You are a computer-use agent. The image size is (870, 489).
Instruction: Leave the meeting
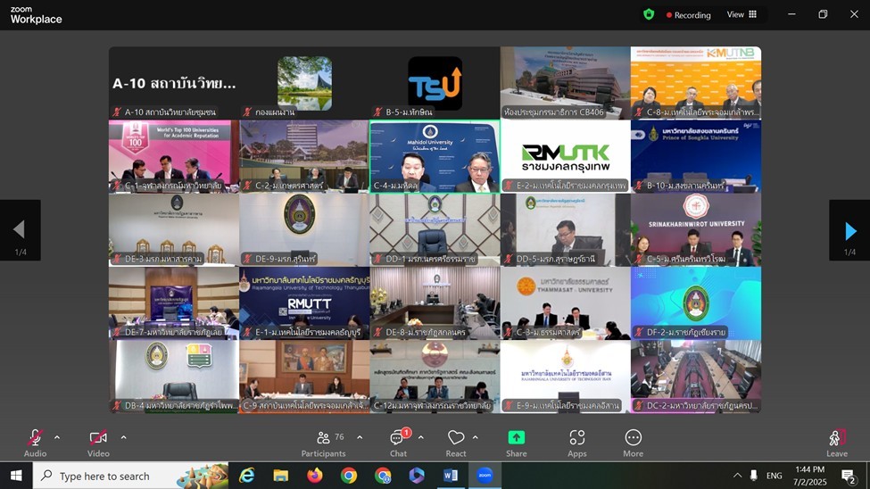[836, 443]
